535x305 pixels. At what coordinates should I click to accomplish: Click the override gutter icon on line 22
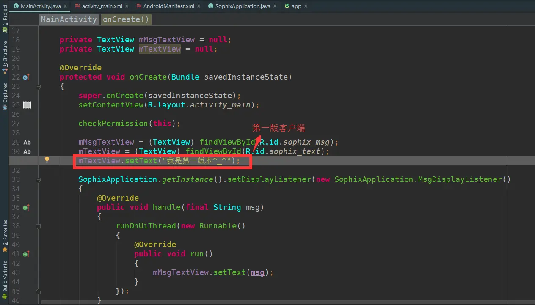click(26, 77)
